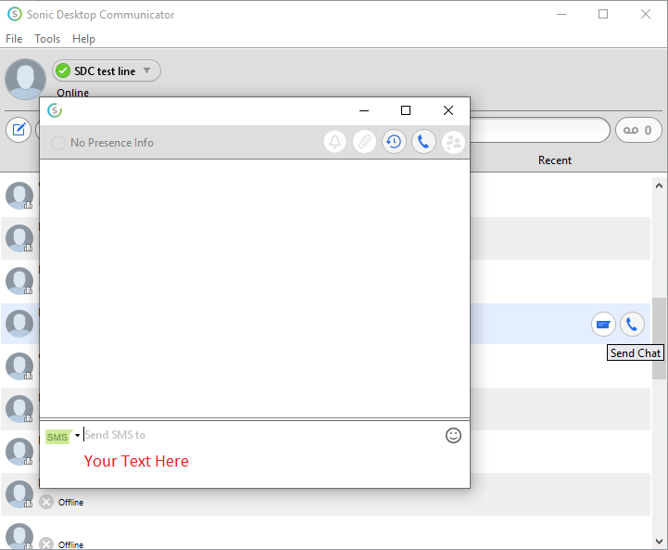
Task: Minimize the chat window
Action: click(364, 110)
